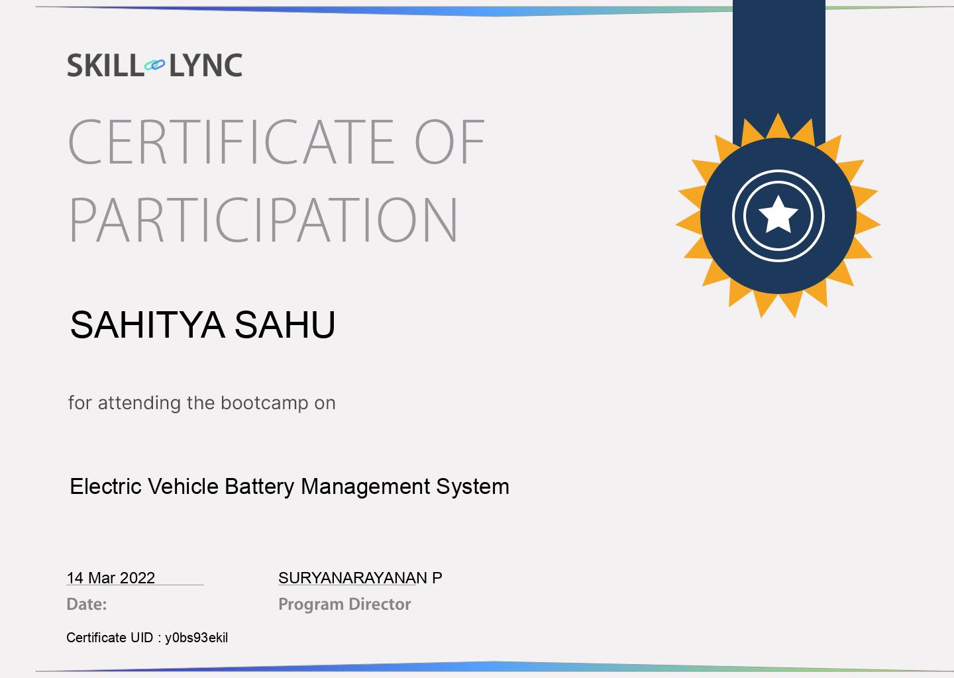954x678 pixels.
Task: Click the 'Date:' label
Action: tap(86, 604)
